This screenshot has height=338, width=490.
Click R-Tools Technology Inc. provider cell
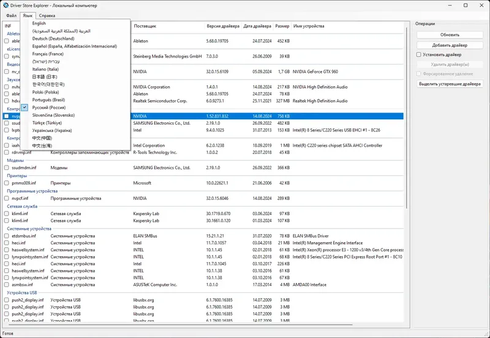155,152
